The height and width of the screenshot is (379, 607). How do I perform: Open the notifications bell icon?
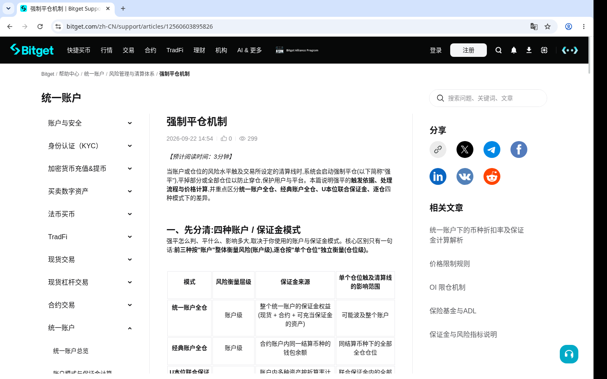(514, 50)
